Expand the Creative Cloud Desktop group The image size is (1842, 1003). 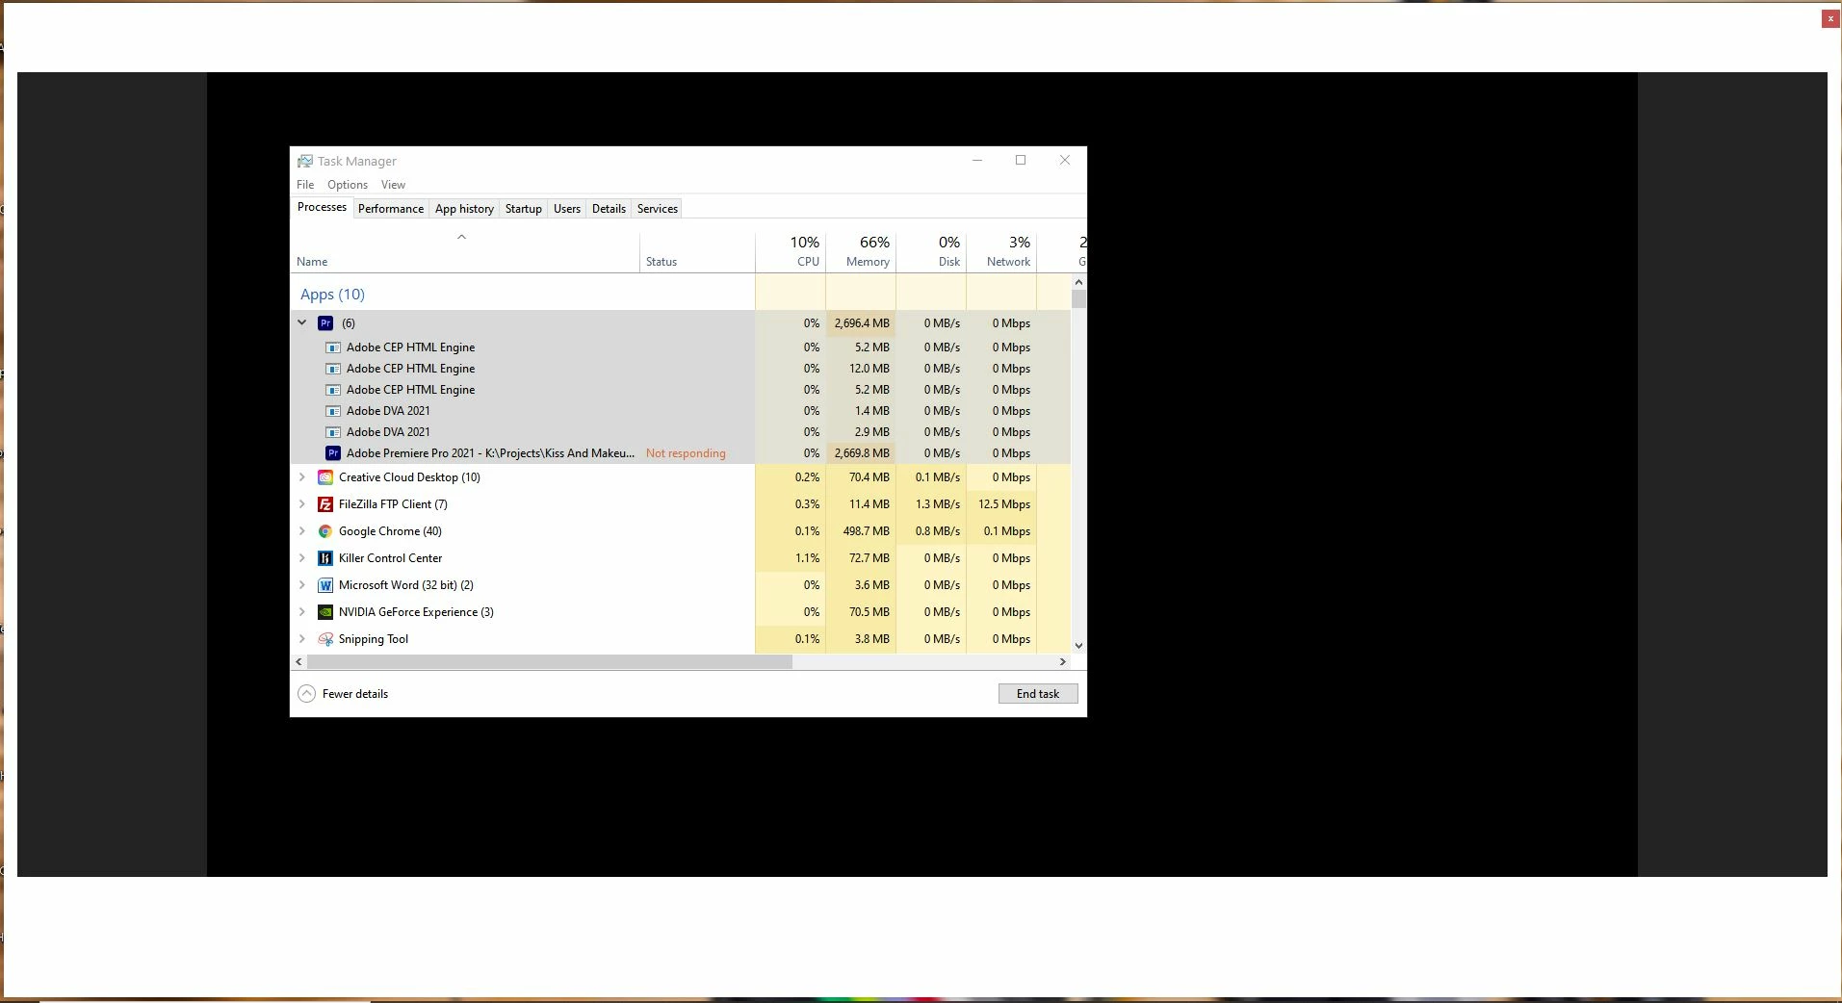[x=301, y=477]
